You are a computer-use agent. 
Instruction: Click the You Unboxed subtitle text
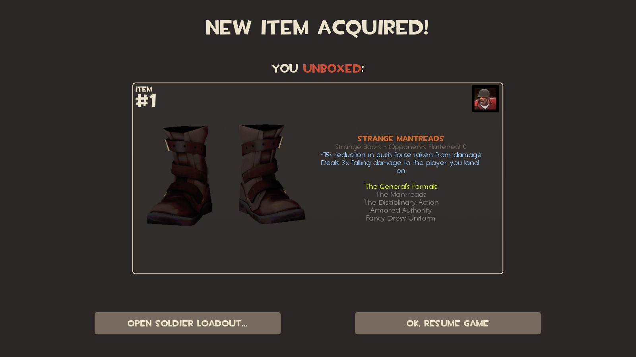[x=318, y=69]
